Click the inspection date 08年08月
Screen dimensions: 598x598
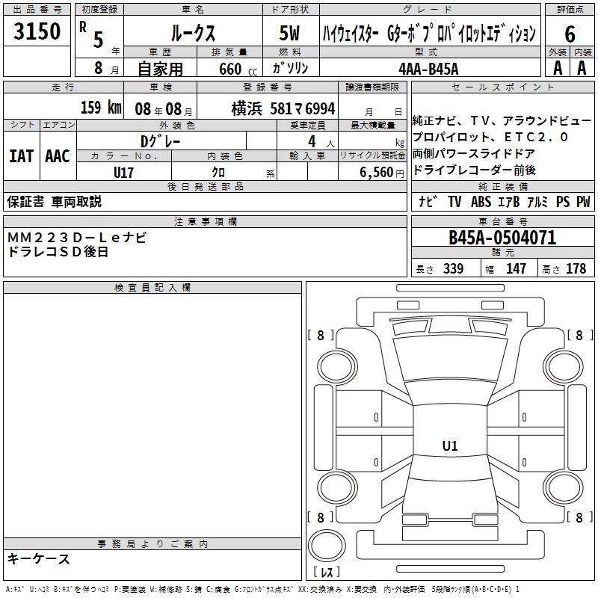pos(164,109)
